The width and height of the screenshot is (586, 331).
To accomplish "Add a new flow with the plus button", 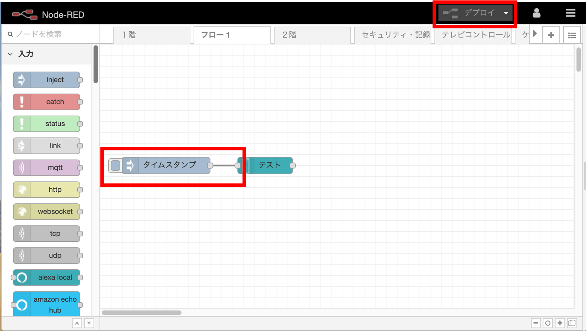I will (x=551, y=35).
